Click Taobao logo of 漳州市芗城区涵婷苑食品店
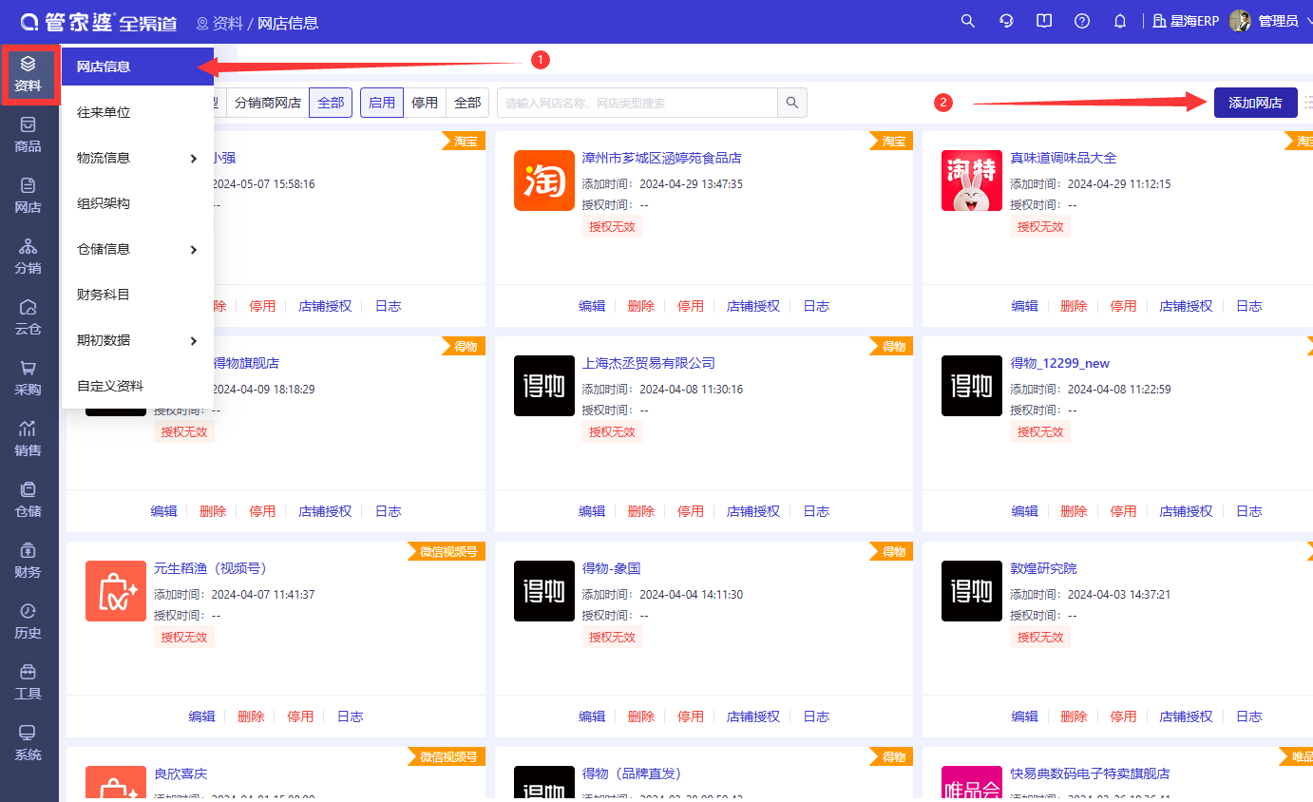This screenshot has width=1313, height=802. (x=544, y=181)
